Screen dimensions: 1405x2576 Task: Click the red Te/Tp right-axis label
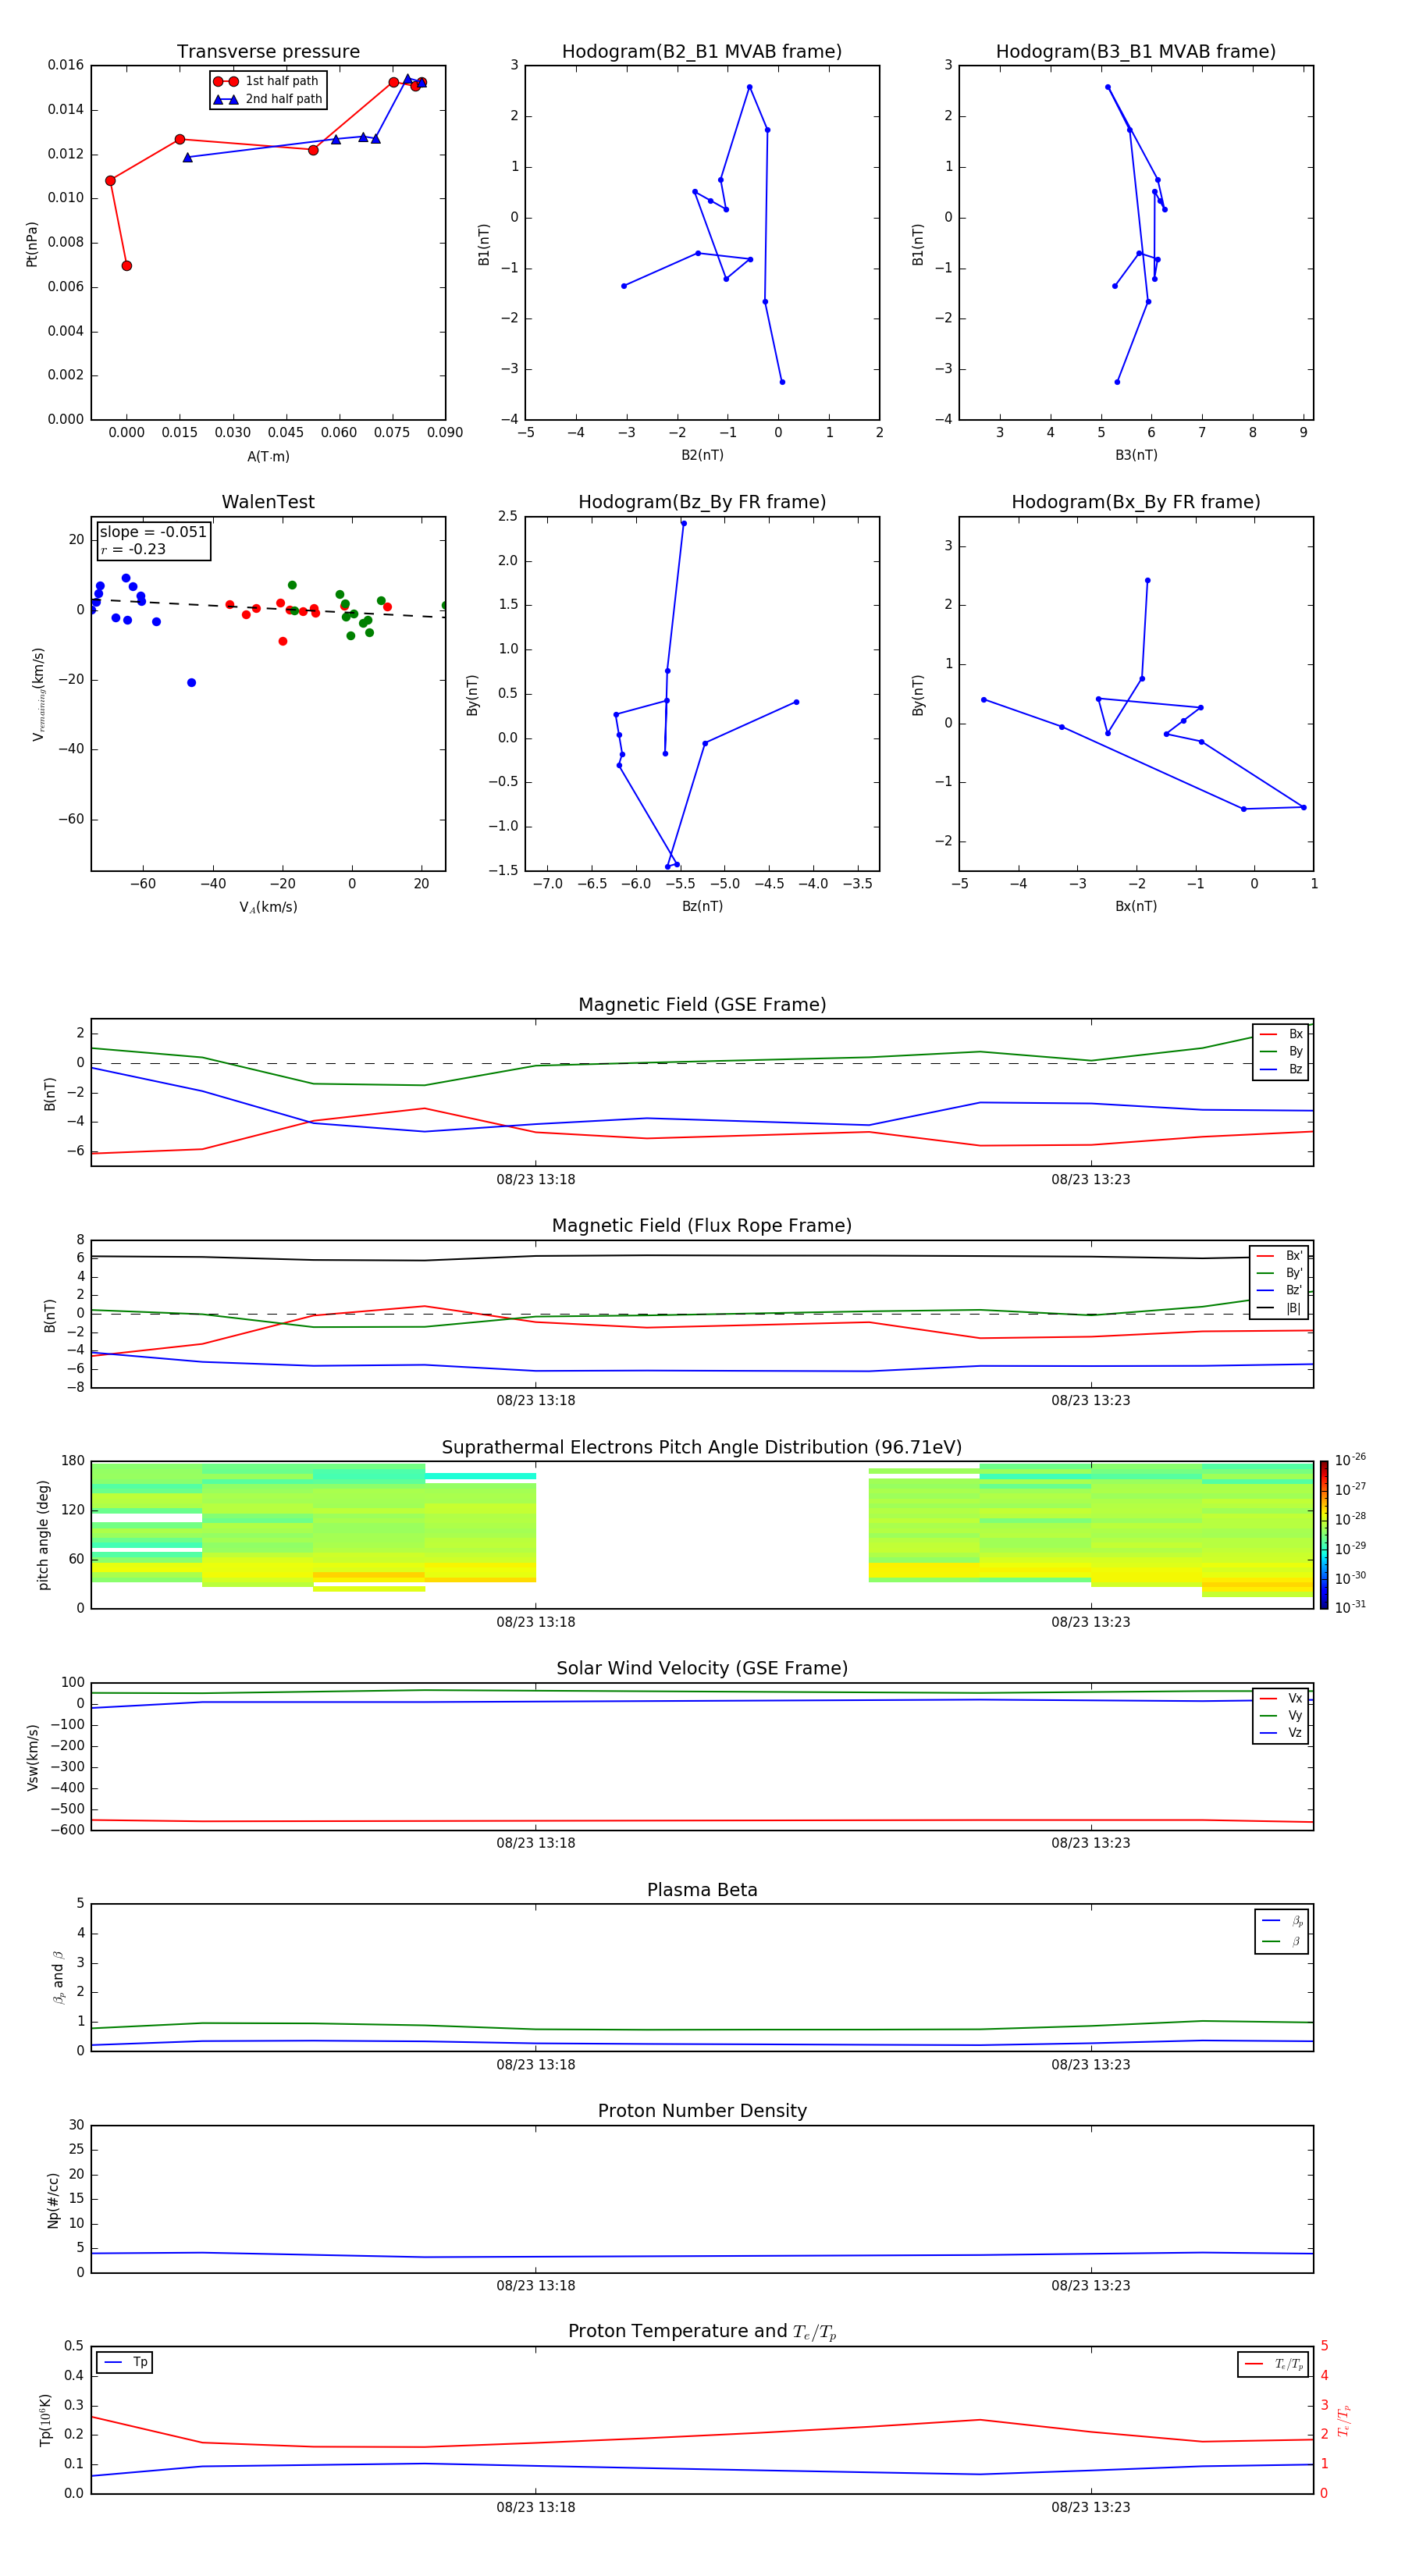pos(1343,2420)
